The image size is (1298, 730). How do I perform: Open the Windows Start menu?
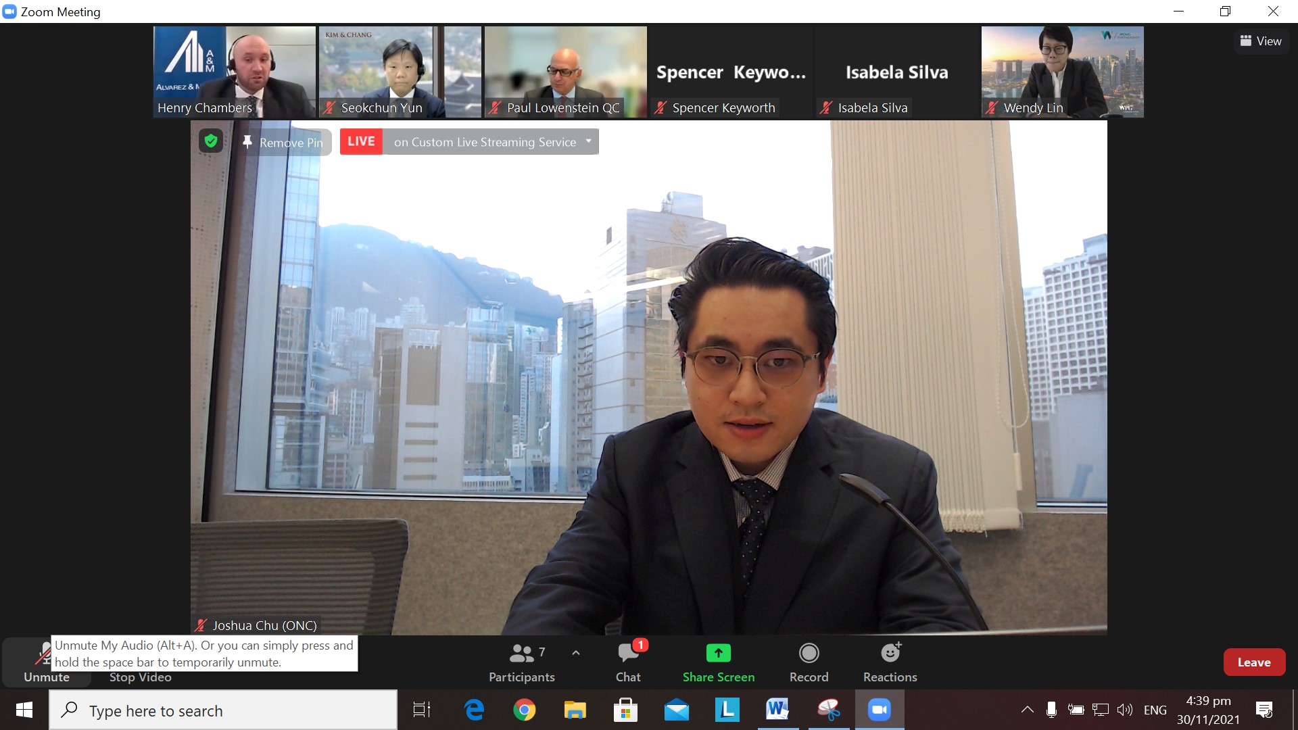tap(24, 710)
